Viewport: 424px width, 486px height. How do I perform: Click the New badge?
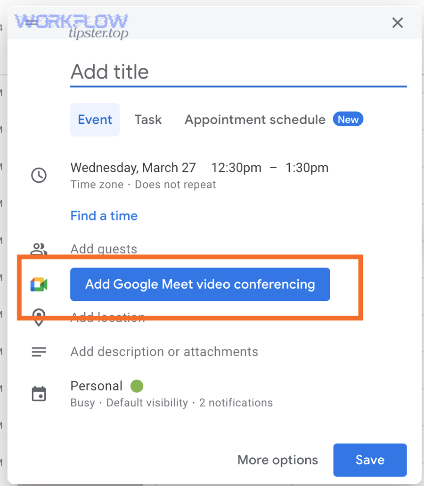[x=348, y=119]
